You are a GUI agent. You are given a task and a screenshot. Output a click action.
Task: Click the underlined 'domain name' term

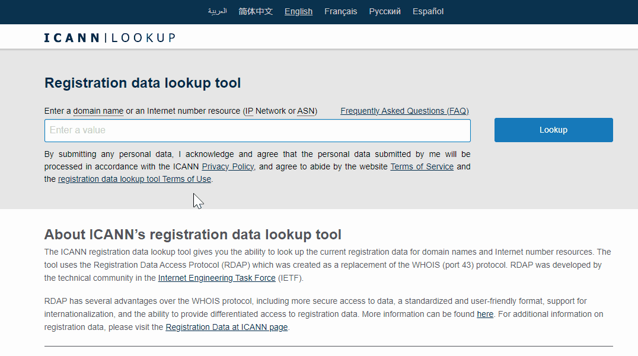[98, 111]
